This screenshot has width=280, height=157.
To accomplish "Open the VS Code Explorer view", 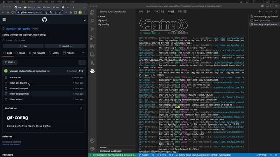I will pos(92,13).
